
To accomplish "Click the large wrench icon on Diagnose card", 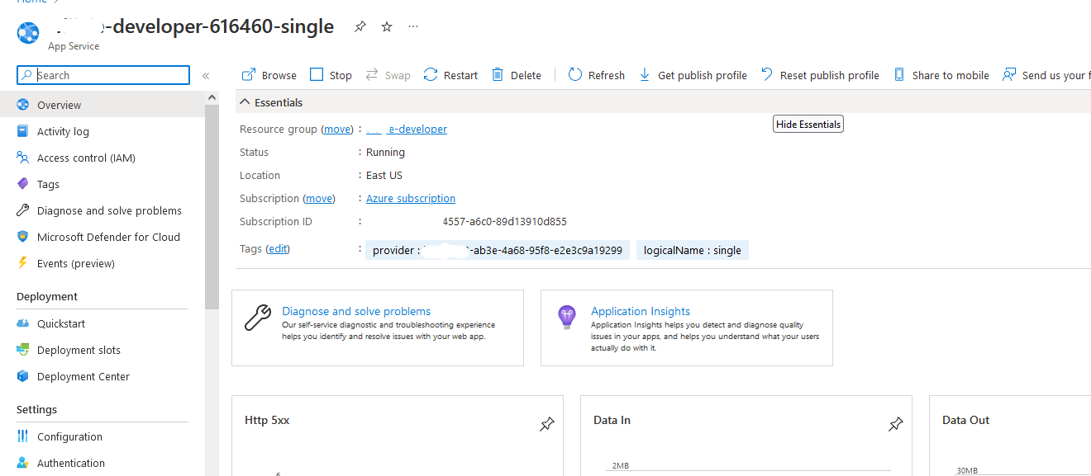I will tap(258, 317).
